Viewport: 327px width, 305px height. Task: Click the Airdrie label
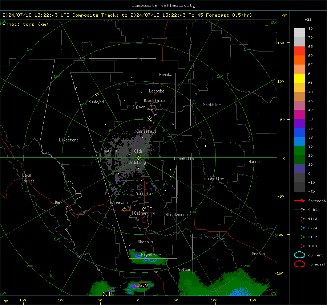pyautogui.click(x=143, y=194)
